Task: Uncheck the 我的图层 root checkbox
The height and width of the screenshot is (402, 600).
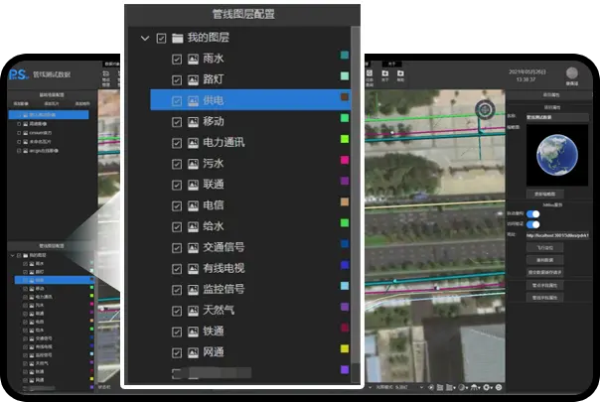Action: click(x=161, y=39)
